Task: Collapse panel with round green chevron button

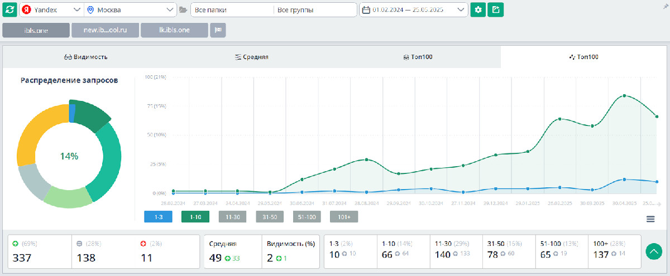Action: coord(654,251)
